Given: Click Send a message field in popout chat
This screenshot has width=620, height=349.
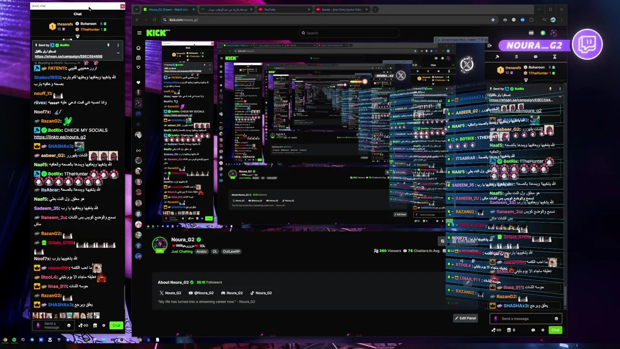Looking at the screenshot, I should coord(52,325).
